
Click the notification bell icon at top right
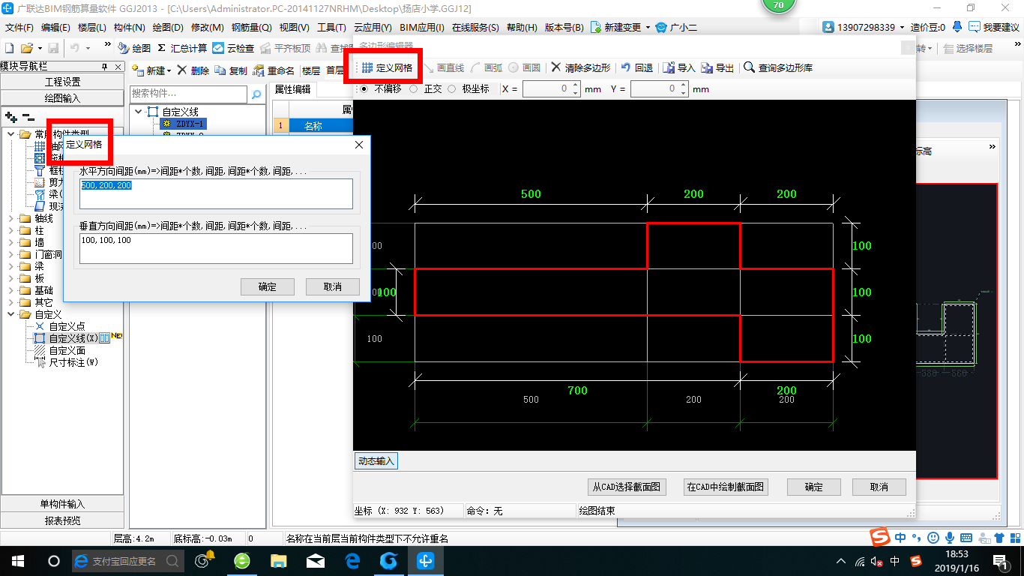tap(957, 27)
